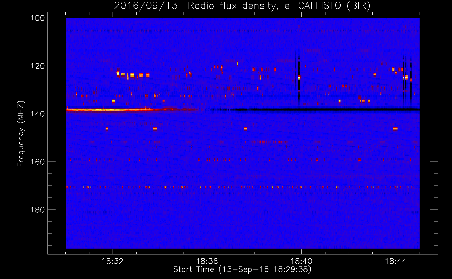This screenshot has width=452, height=279.
Task: Click the 180 frequency tick label
Action: click(x=37, y=210)
